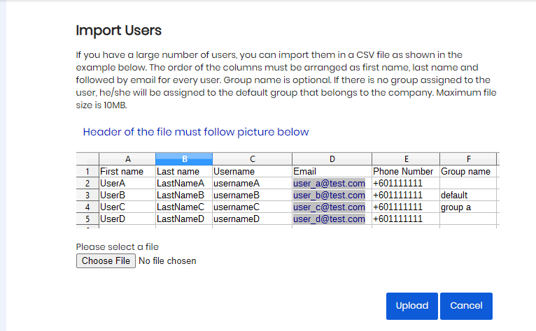Select the 'group a' cell
The width and height of the screenshot is (536, 331).
456,207
